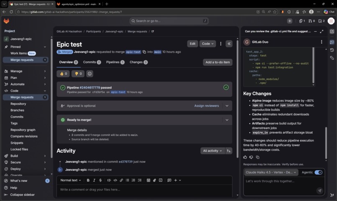This screenshot has width=337, height=201.
Task: Click the passed pipeline status check icon
Action: (226, 87)
